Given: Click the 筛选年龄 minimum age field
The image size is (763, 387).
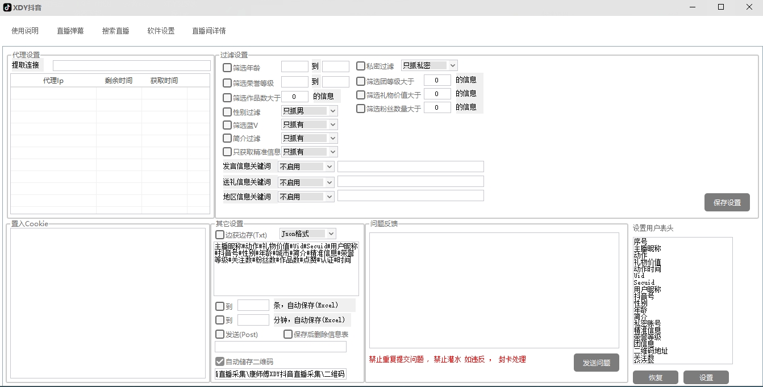Looking at the screenshot, I should (295, 66).
